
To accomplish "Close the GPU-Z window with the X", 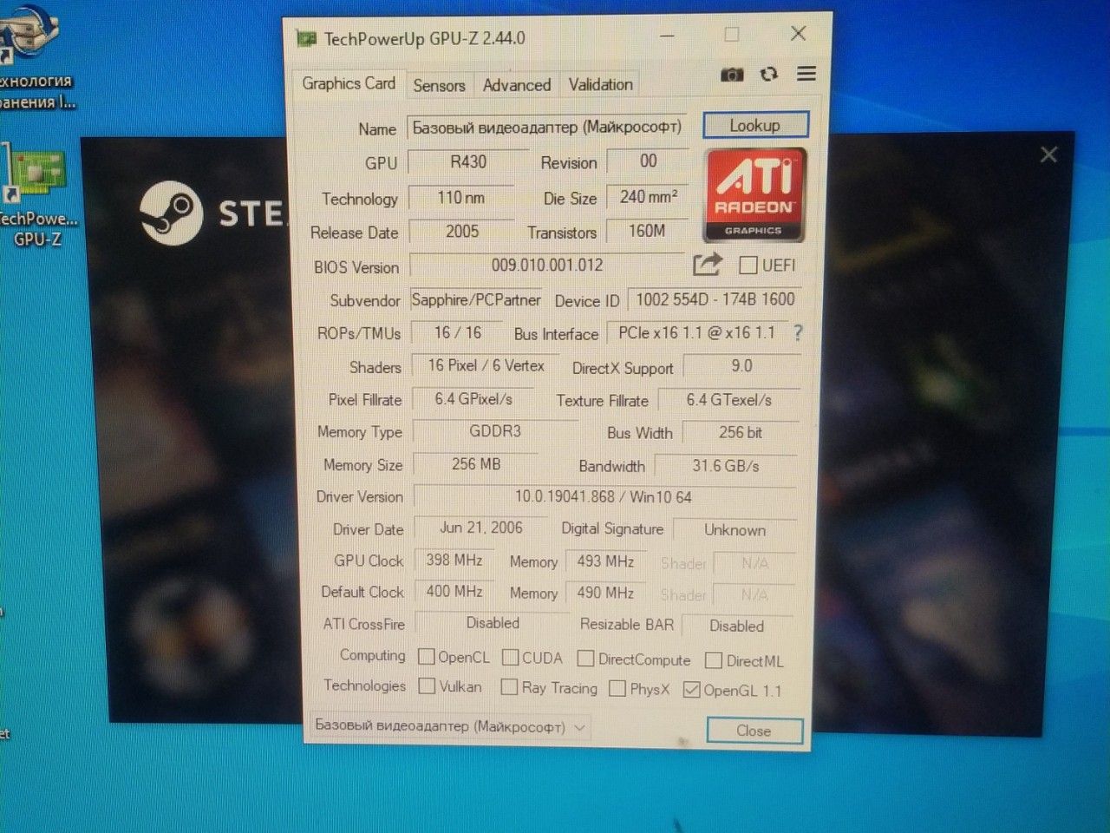I will (x=799, y=34).
